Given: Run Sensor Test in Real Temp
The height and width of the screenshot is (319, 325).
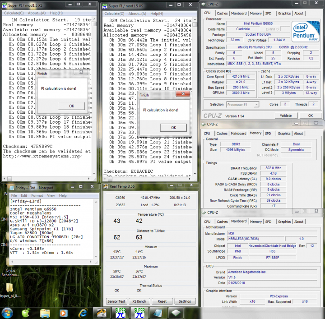Looking at the screenshot, I should click(x=116, y=301).
